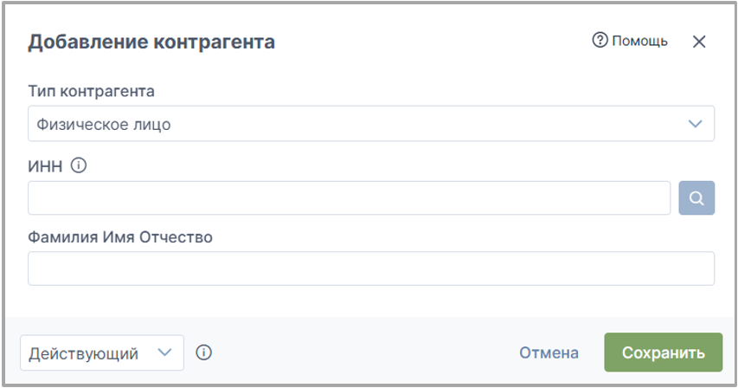Expand the Физическое лицо chevron arrow
This screenshot has height=388, width=738.
[x=695, y=124]
